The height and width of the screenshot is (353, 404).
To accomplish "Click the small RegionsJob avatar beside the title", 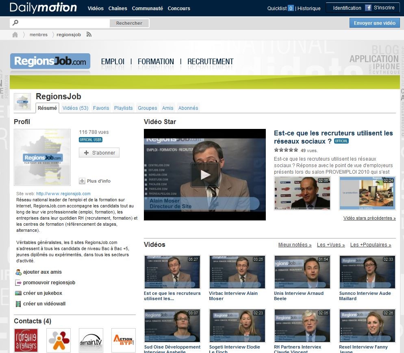I will [22, 102].
